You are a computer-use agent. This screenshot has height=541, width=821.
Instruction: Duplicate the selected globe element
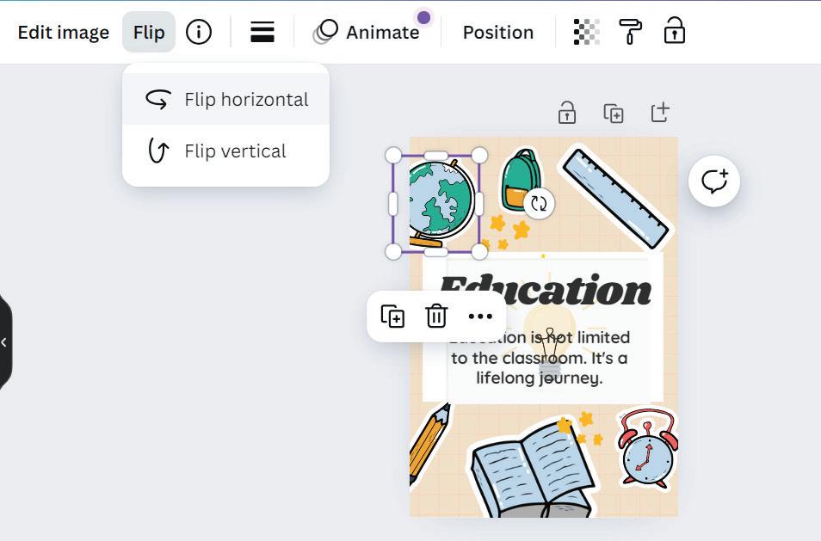[392, 316]
